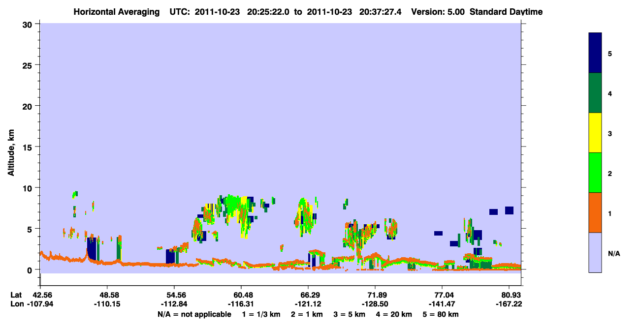Click longitude value -112.84
Image resolution: width=640 pixels, height=328 pixels.
[174, 304]
